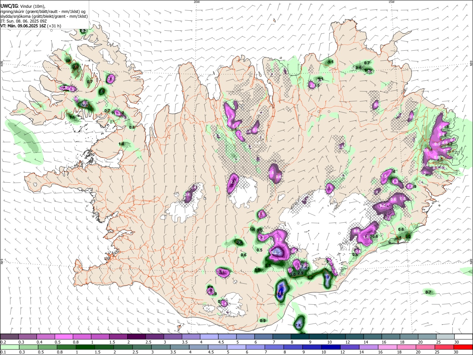Image resolution: width=473 pixels, height=355 pixels.
Task: Choose the darkest green 1 rain swatch
Action: [85, 347]
